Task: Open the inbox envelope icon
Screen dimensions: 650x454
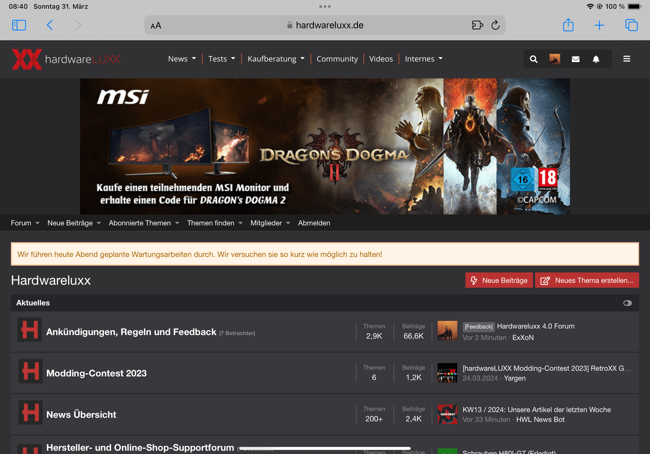Action: pos(575,59)
